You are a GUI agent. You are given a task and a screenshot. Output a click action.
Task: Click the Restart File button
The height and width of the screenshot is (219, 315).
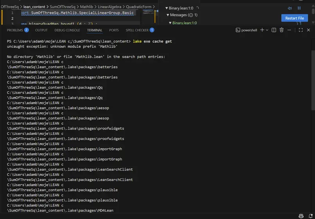pos(294,18)
